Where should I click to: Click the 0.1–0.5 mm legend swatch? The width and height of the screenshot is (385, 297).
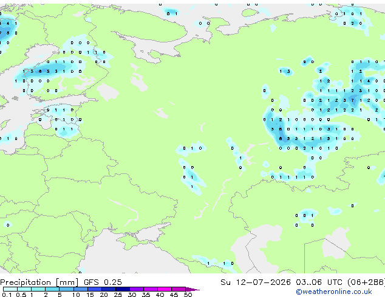point(10,289)
